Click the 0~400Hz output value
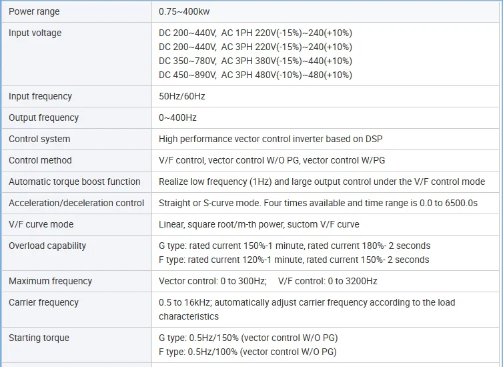This screenshot has height=367, width=503. point(177,117)
